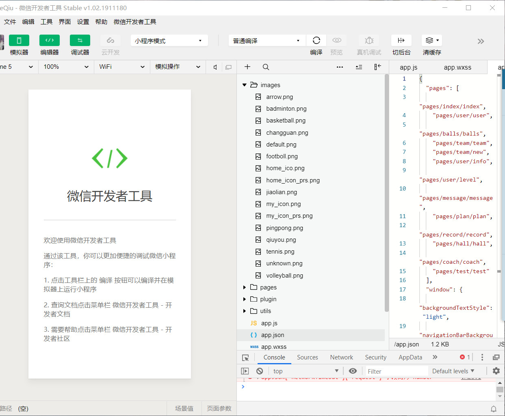Viewport: 505px width, 416px height.
Task: Open the 工具 menu
Action: (46, 22)
